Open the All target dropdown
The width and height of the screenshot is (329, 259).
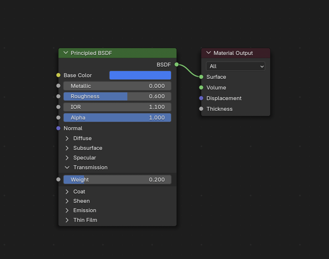pyautogui.click(x=236, y=66)
